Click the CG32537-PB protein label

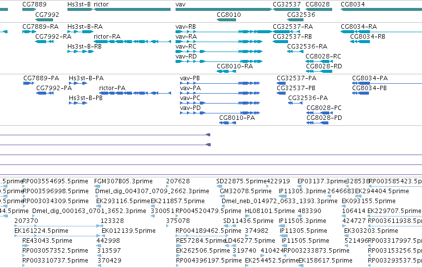[x=296, y=88]
